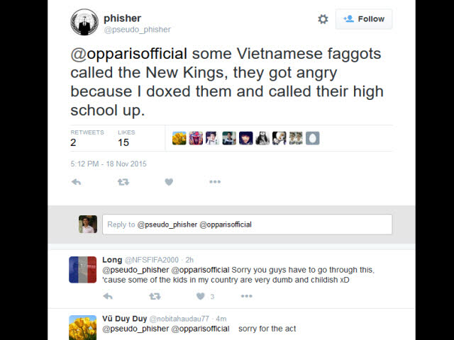Reply to Long's tweet
The image size is (454, 340).
tap(108, 296)
